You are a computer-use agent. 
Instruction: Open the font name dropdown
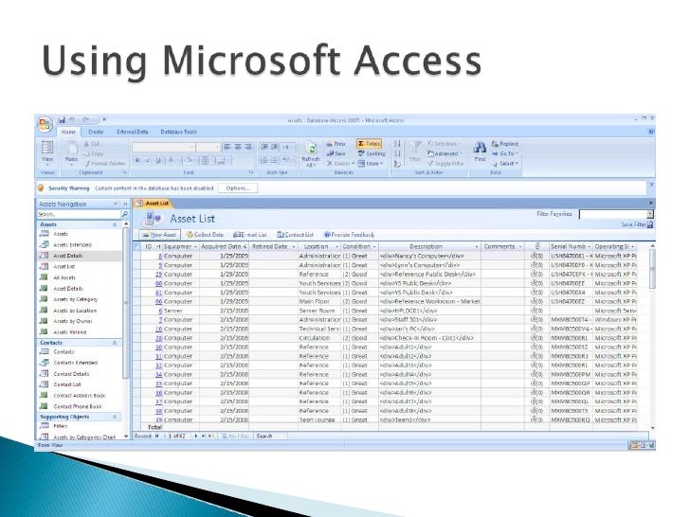191,147
